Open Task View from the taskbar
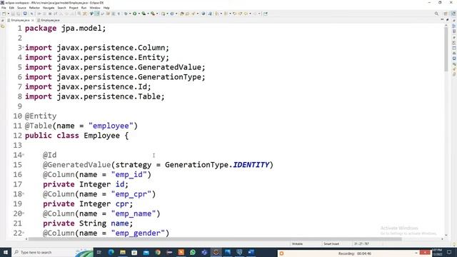457x257 pixels. pos(99,252)
